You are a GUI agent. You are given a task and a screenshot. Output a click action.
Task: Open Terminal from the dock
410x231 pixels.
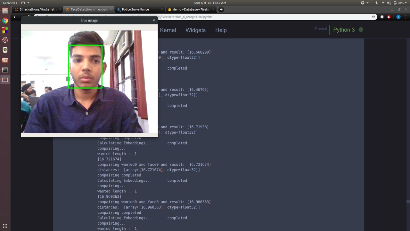5,70
